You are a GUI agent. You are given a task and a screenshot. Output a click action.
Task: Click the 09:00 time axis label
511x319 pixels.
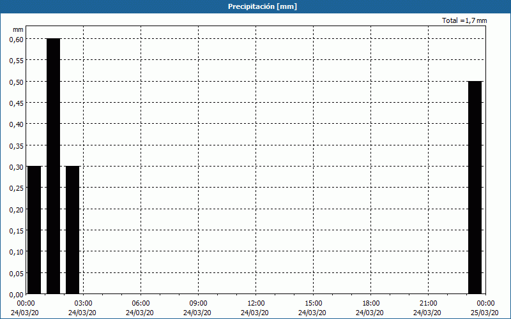click(x=198, y=304)
